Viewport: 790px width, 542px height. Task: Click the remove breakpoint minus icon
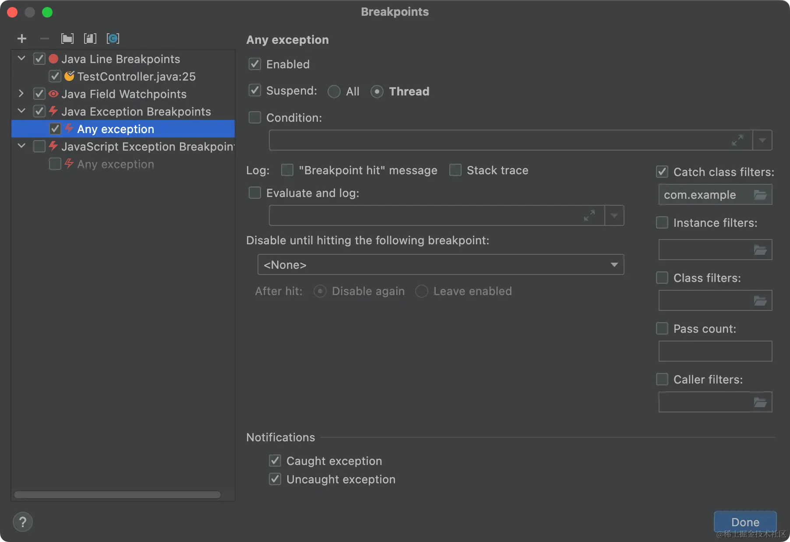coord(44,39)
